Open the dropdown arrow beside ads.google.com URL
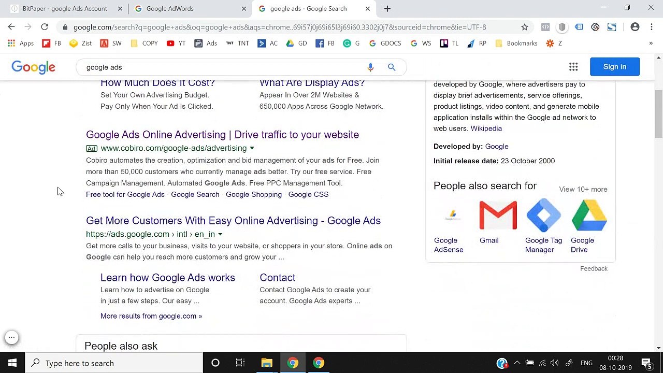Viewport: 663px width, 373px height. [220, 234]
